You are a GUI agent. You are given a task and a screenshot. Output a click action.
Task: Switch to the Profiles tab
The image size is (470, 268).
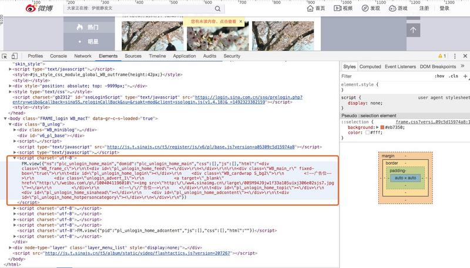[x=35, y=56]
